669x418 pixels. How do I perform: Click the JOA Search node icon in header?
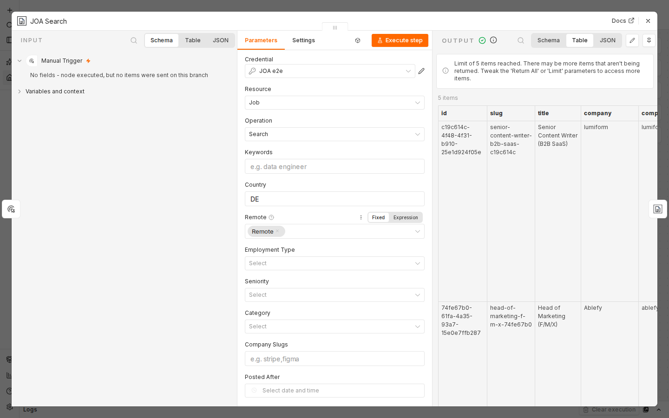(22, 21)
